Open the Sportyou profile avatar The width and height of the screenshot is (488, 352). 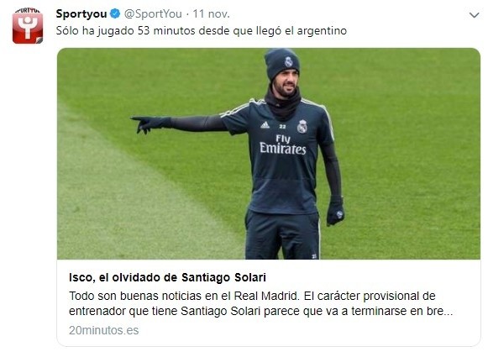click(x=28, y=26)
